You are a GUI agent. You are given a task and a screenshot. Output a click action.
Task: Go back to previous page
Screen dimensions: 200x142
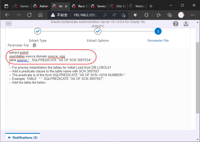(7, 15)
